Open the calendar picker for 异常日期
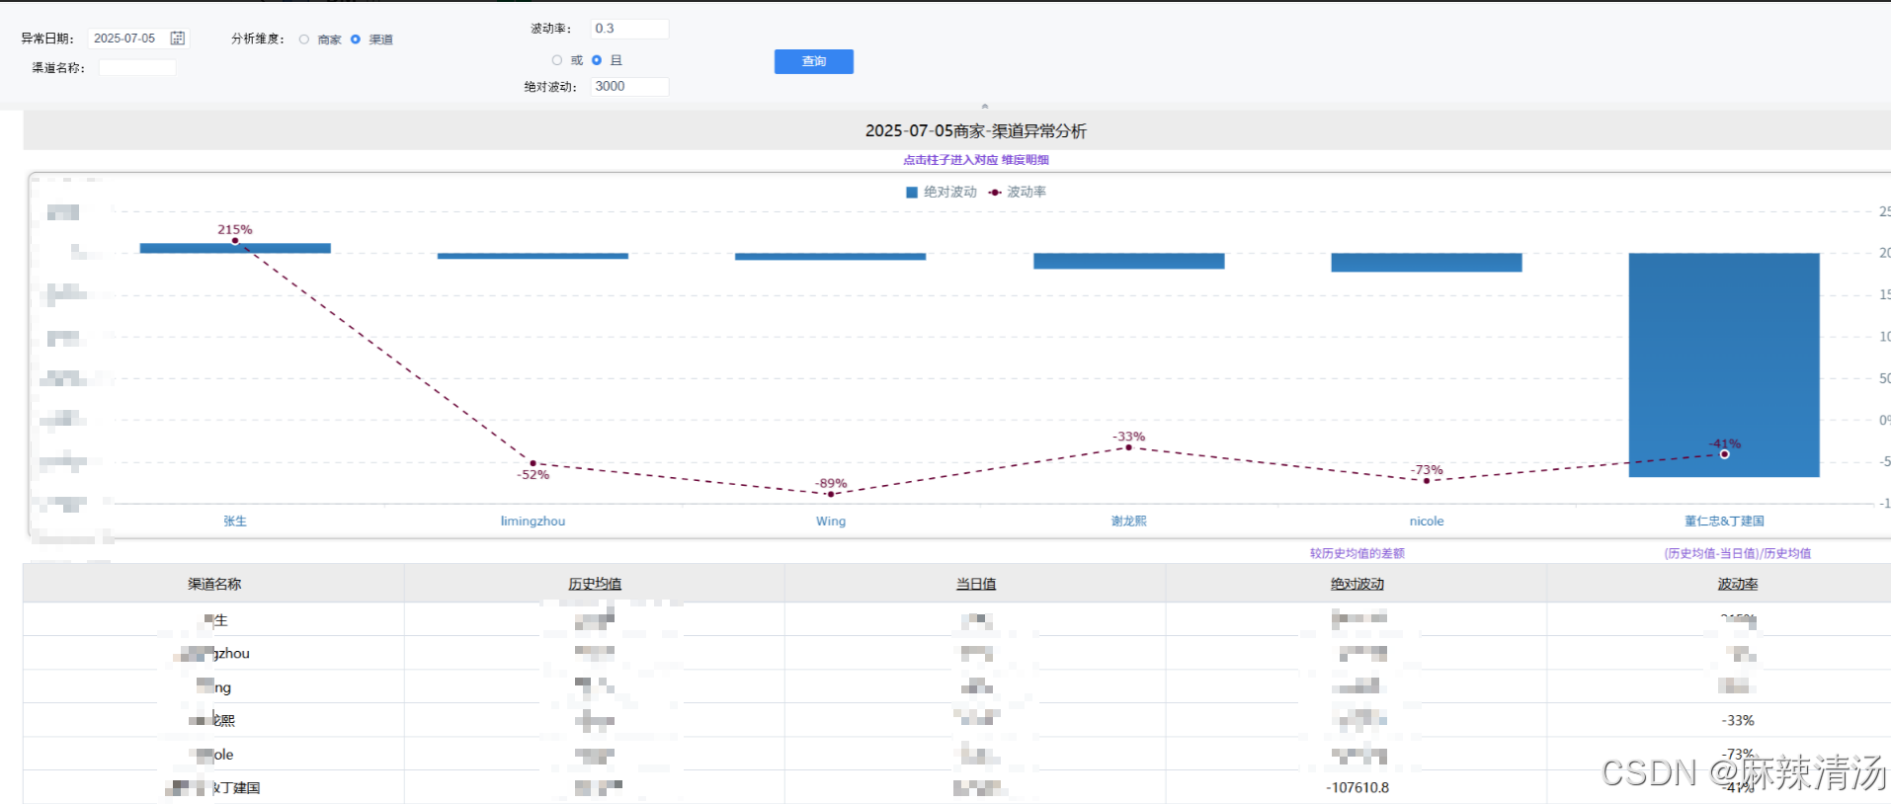Viewport: 1891px width, 804px height. 178,39
